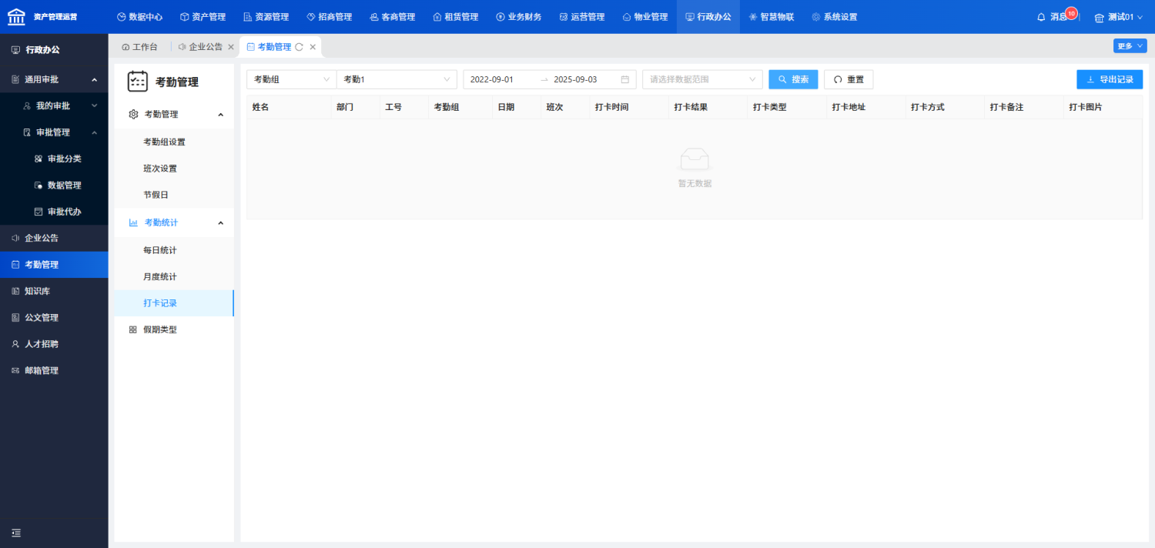Click the 资产管理运营 bank logo icon
This screenshot has height=548, width=1155.
(16, 16)
